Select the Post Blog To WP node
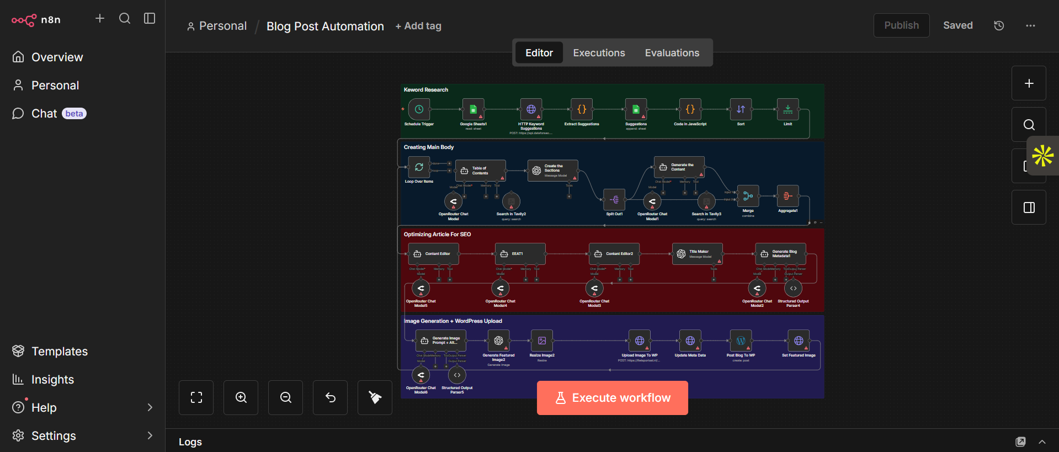Image resolution: width=1059 pixels, height=452 pixels. point(741,341)
